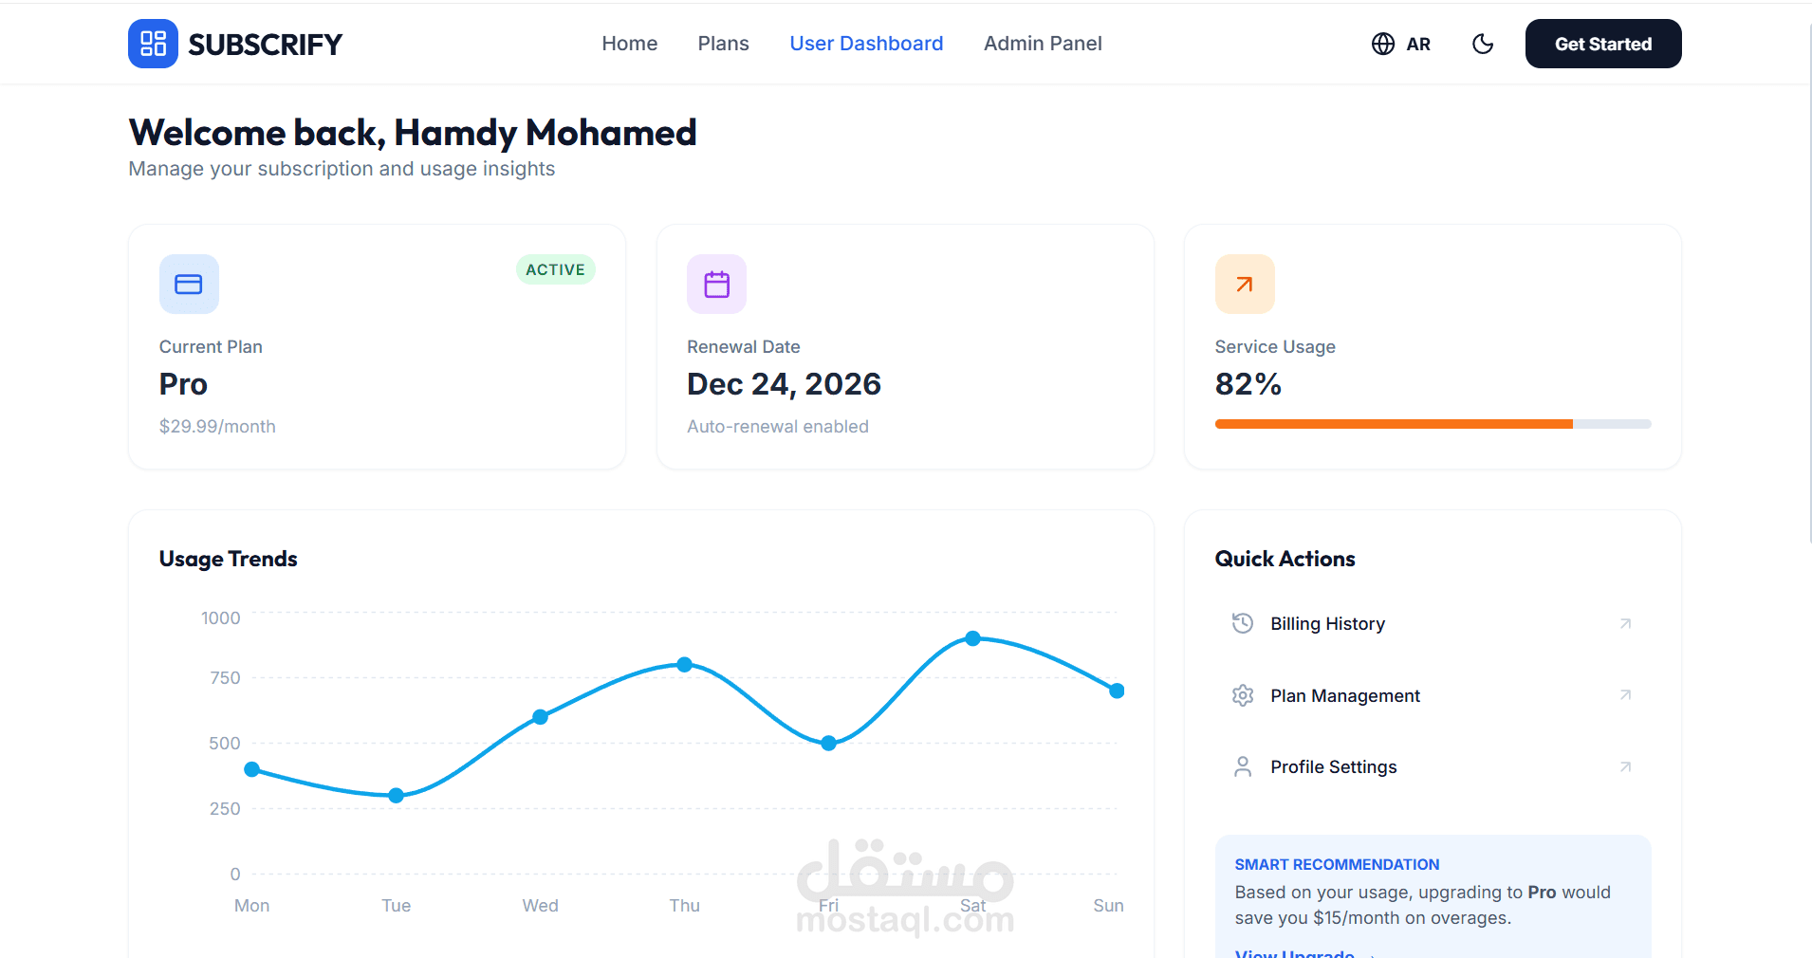Toggle dark mode moon icon
1812x958 pixels.
[1483, 44]
